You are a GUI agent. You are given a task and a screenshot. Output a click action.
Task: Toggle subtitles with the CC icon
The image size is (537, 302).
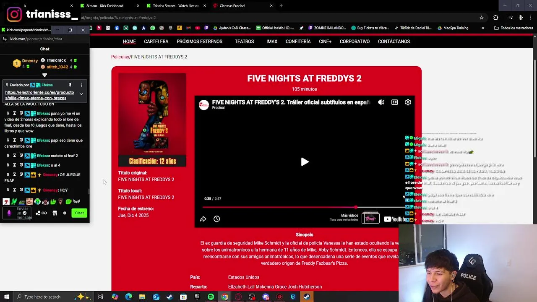coord(394,102)
